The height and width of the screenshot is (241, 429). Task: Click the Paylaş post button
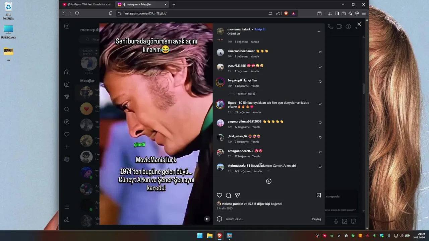(317, 219)
